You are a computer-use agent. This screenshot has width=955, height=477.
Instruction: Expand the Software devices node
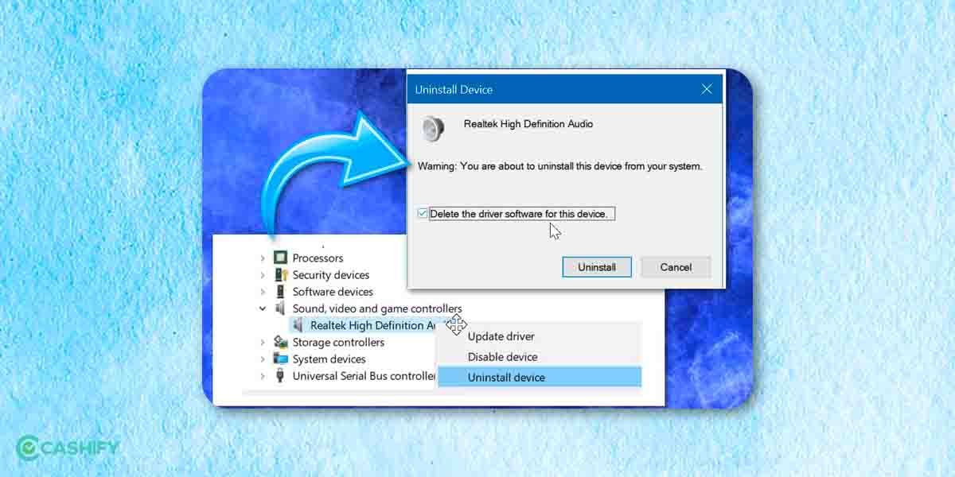pyautogui.click(x=263, y=292)
